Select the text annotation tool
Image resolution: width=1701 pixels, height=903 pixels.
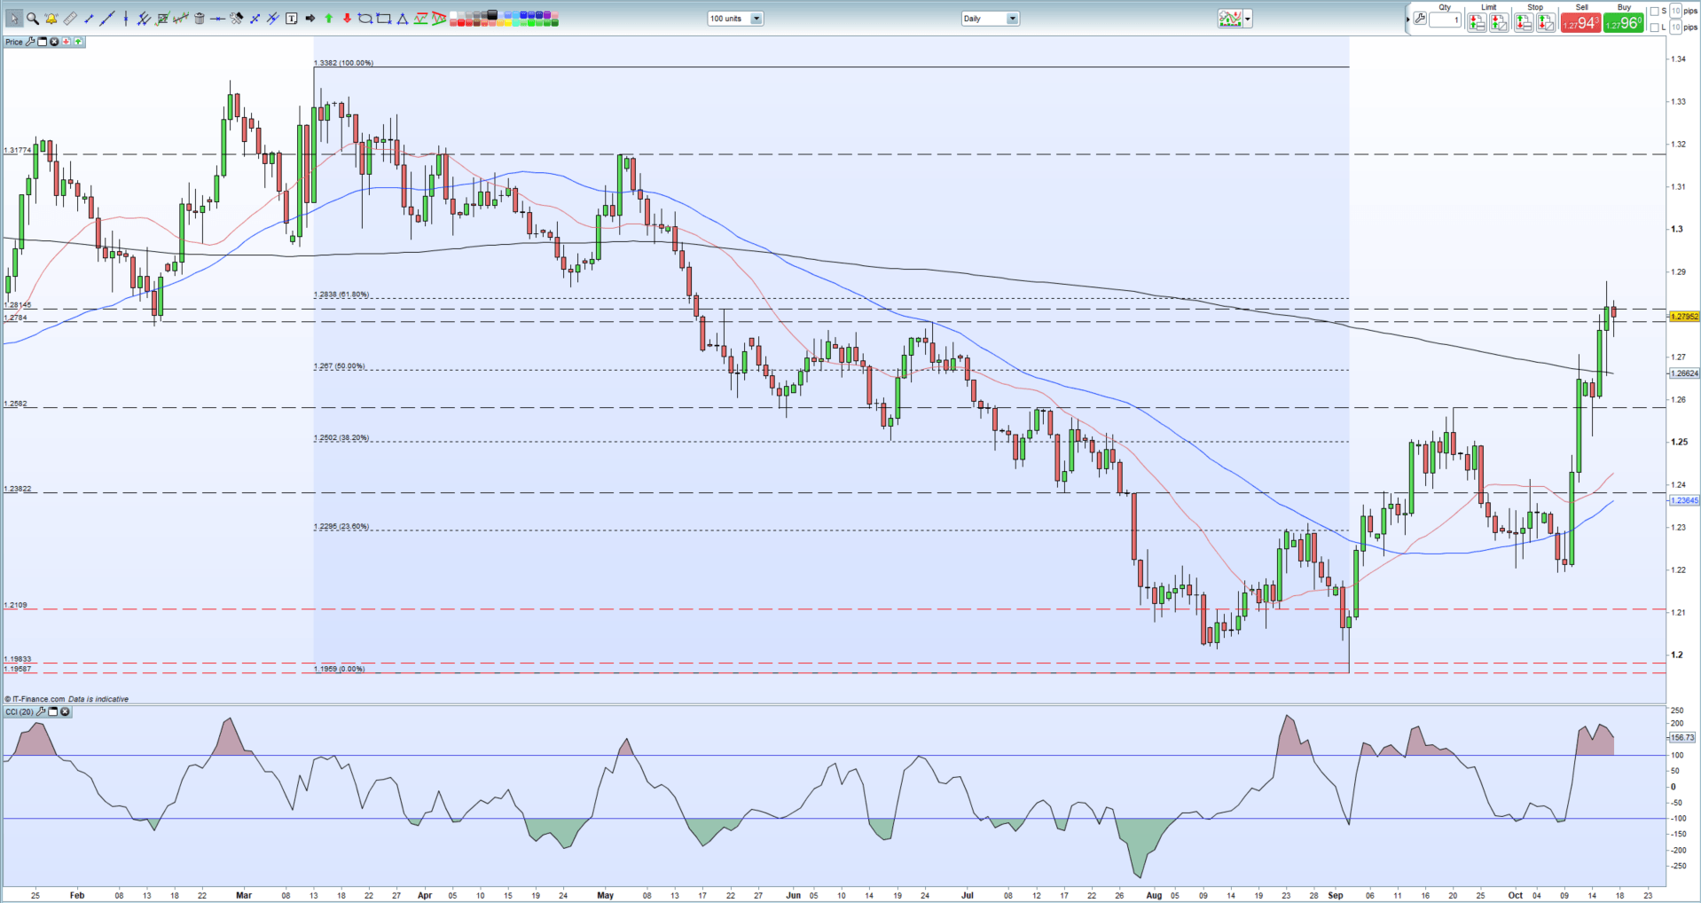(291, 19)
